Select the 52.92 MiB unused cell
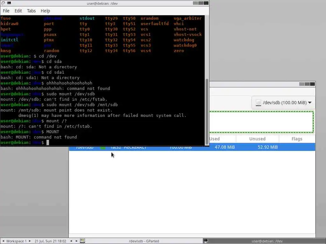The image size is (326, 244). tap(268, 147)
